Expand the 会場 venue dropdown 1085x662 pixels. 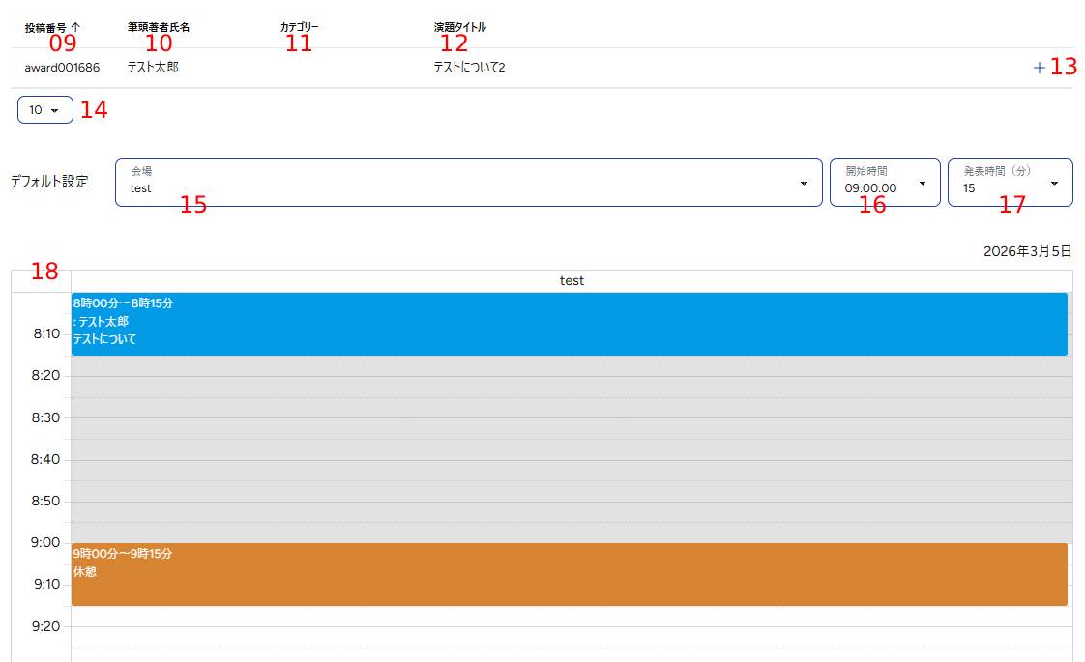coord(468,183)
